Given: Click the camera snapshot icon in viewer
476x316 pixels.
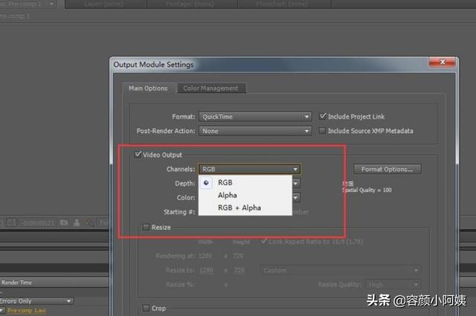Looking at the screenshot, I should pyautogui.click(x=64, y=222).
